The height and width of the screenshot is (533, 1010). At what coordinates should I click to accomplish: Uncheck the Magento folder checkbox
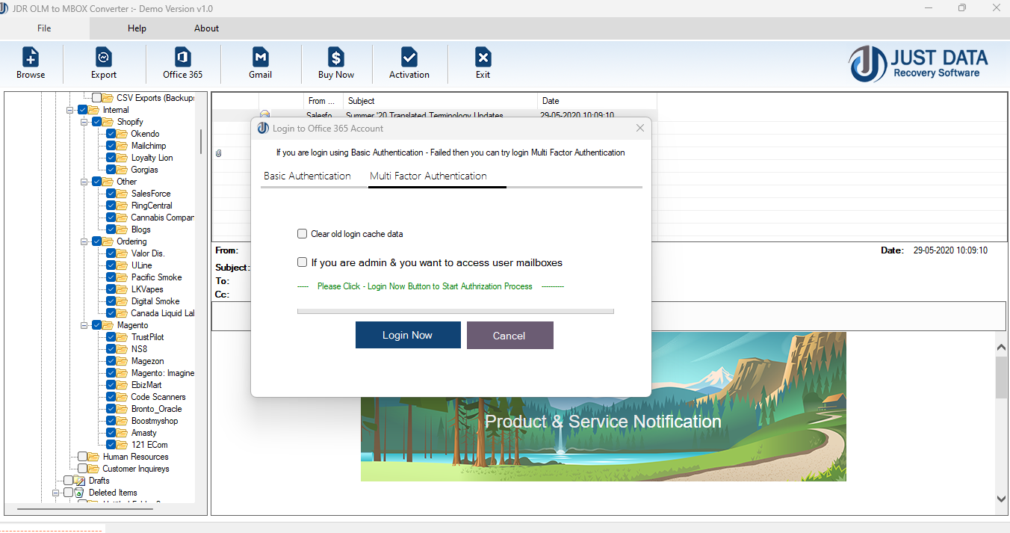tap(97, 325)
